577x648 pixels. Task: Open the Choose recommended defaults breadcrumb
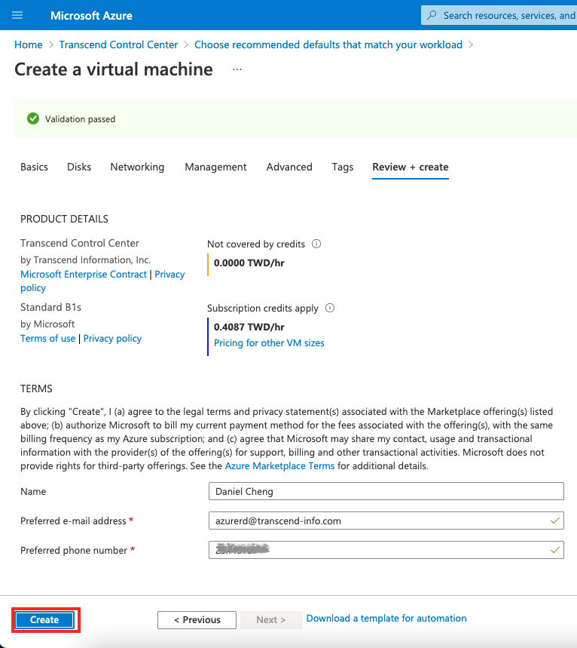[328, 45]
